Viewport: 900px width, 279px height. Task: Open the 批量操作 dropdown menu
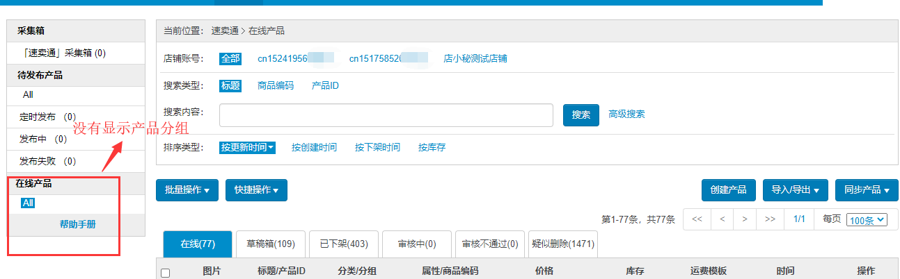coord(187,190)
